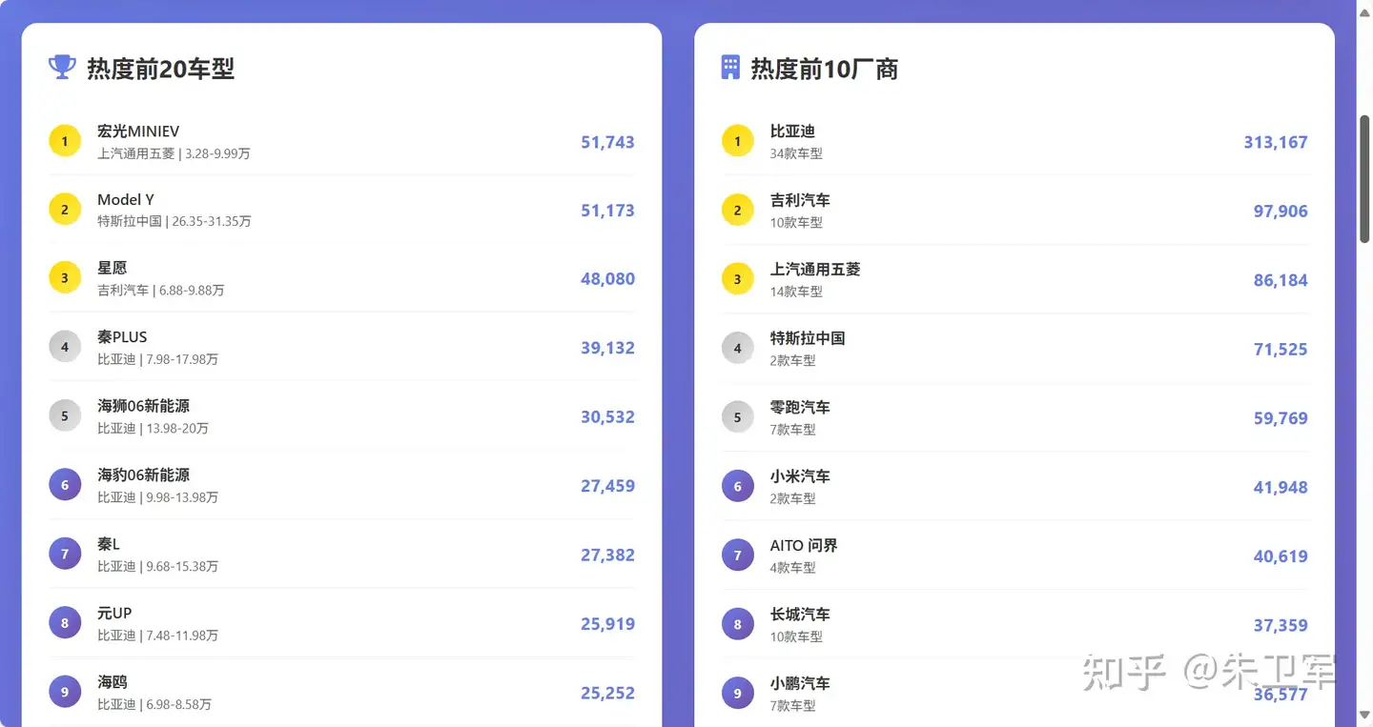Click the AITO 问界 manufacturer name

(x=804, y=545)
